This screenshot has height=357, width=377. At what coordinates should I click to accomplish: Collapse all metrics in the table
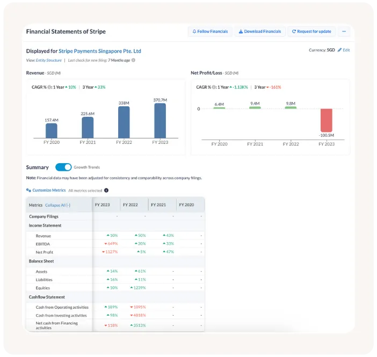click(x=57, y=205)
